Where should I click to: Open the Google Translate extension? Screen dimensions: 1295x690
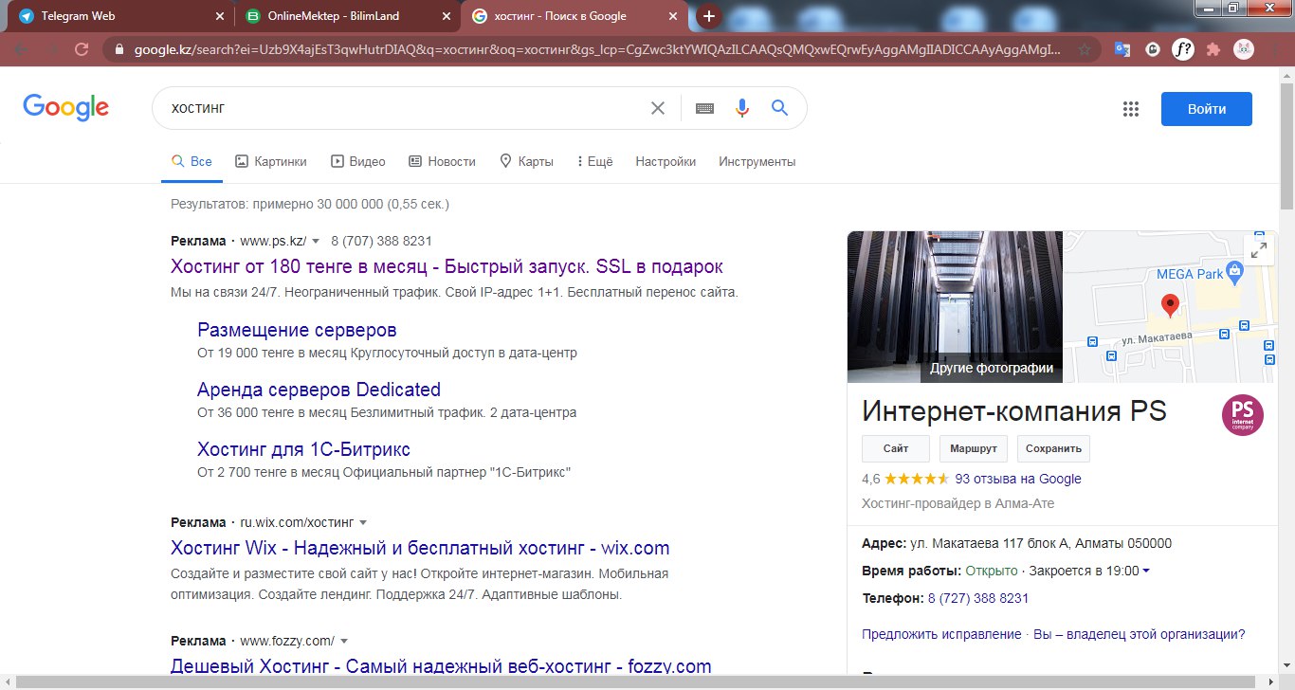pos(1122,49)
